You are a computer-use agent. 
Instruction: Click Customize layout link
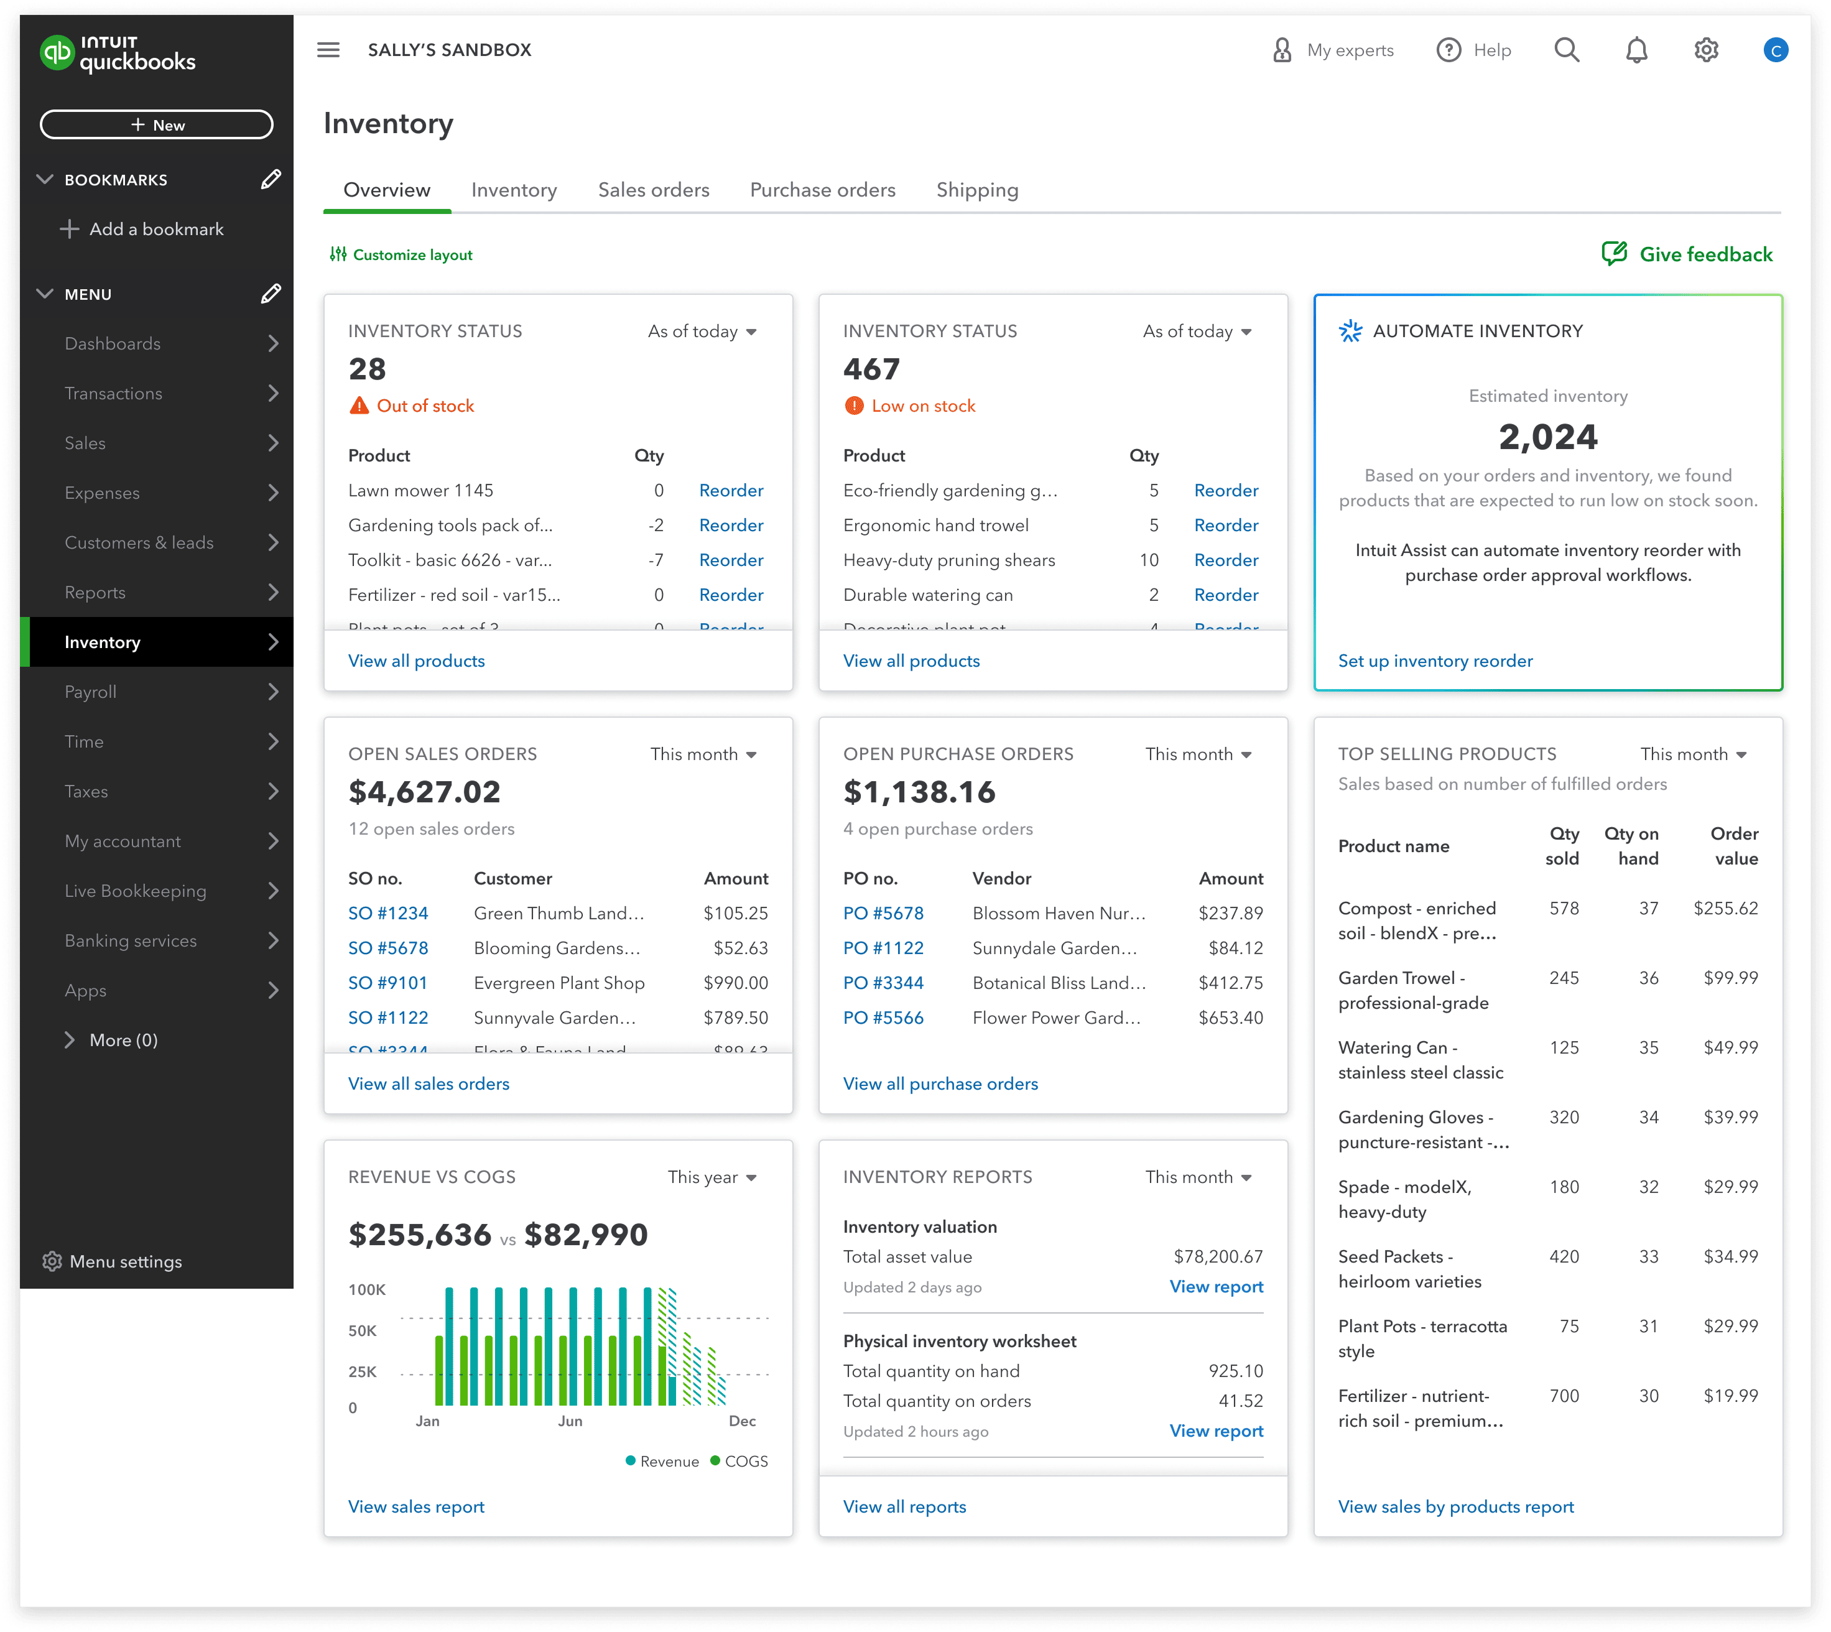[x=400, y=254]
